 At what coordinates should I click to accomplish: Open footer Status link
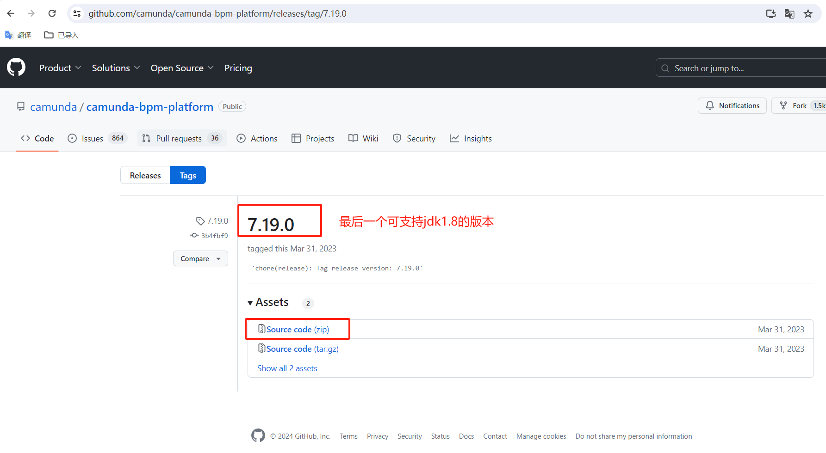440,436
